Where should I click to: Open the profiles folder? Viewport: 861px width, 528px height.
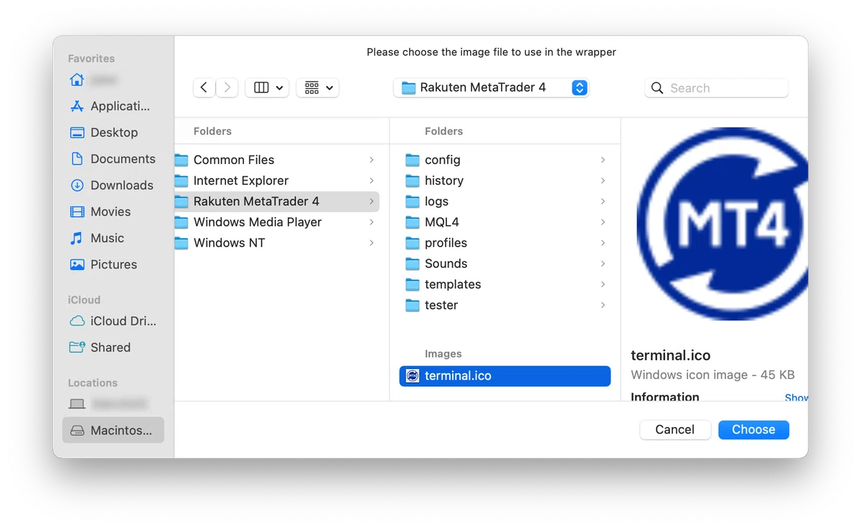[x=505, y=243]
